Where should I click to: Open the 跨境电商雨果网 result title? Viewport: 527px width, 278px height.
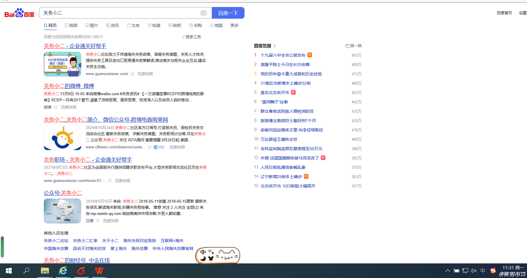point(106,119)
